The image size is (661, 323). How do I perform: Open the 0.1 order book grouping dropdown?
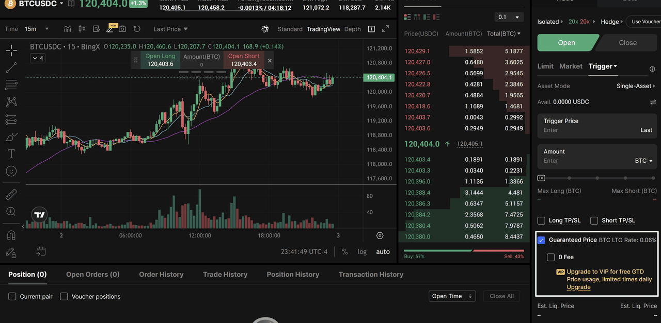click(509, 17)
